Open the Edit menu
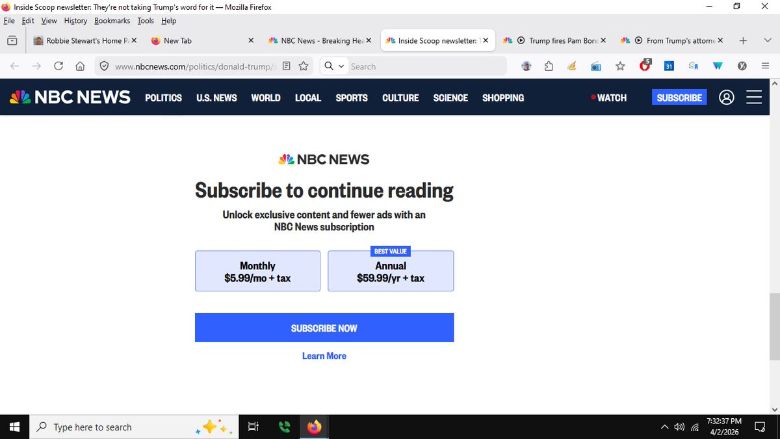The height and width of the screenshot is (439, 780). coord(28,21)
